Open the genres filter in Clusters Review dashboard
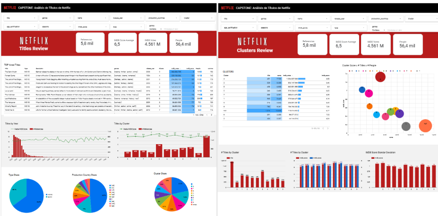This screenshot has height=216, width=438. coord(275,19)
